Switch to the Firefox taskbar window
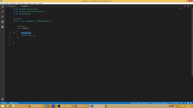Image resolution: width=193 pixels, height=108 pixels. pyautogui.click(x=36, y=106)
